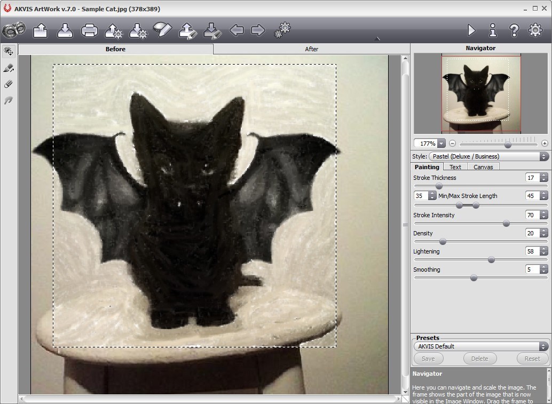Open the Canvas tab
Image resolution: width=552 pixels, height=404 pixels.
pos(483,167)
